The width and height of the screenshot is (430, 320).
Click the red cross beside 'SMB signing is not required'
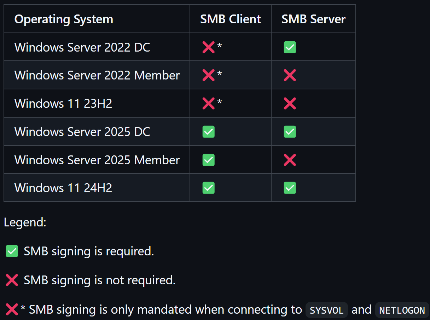pyautogui.click(x=12, y=280)
